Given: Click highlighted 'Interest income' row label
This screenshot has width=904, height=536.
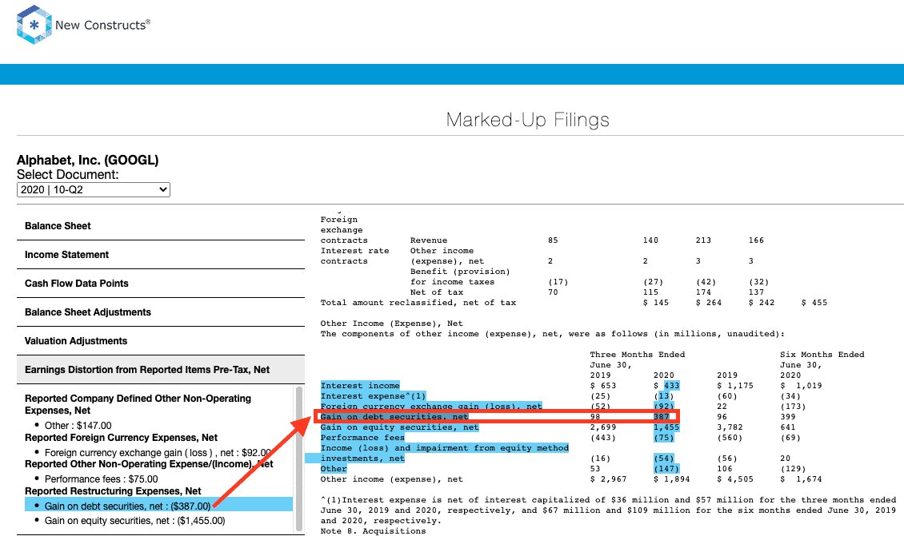Looking at the screenshot, I should point(360,386).
